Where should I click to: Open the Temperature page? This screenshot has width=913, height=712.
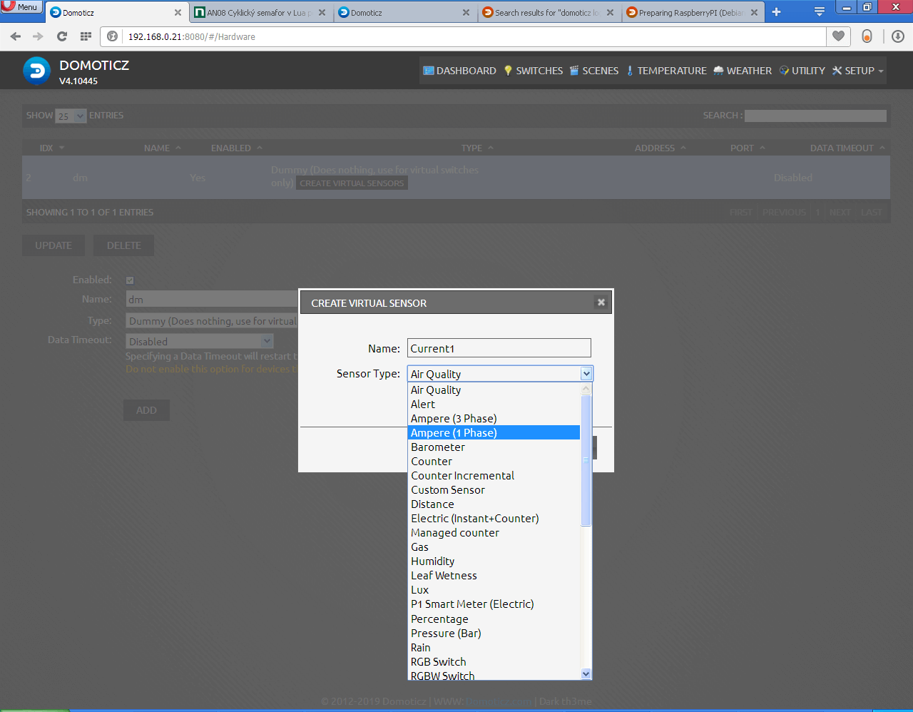pyautogui.click(x=666, y=71)
